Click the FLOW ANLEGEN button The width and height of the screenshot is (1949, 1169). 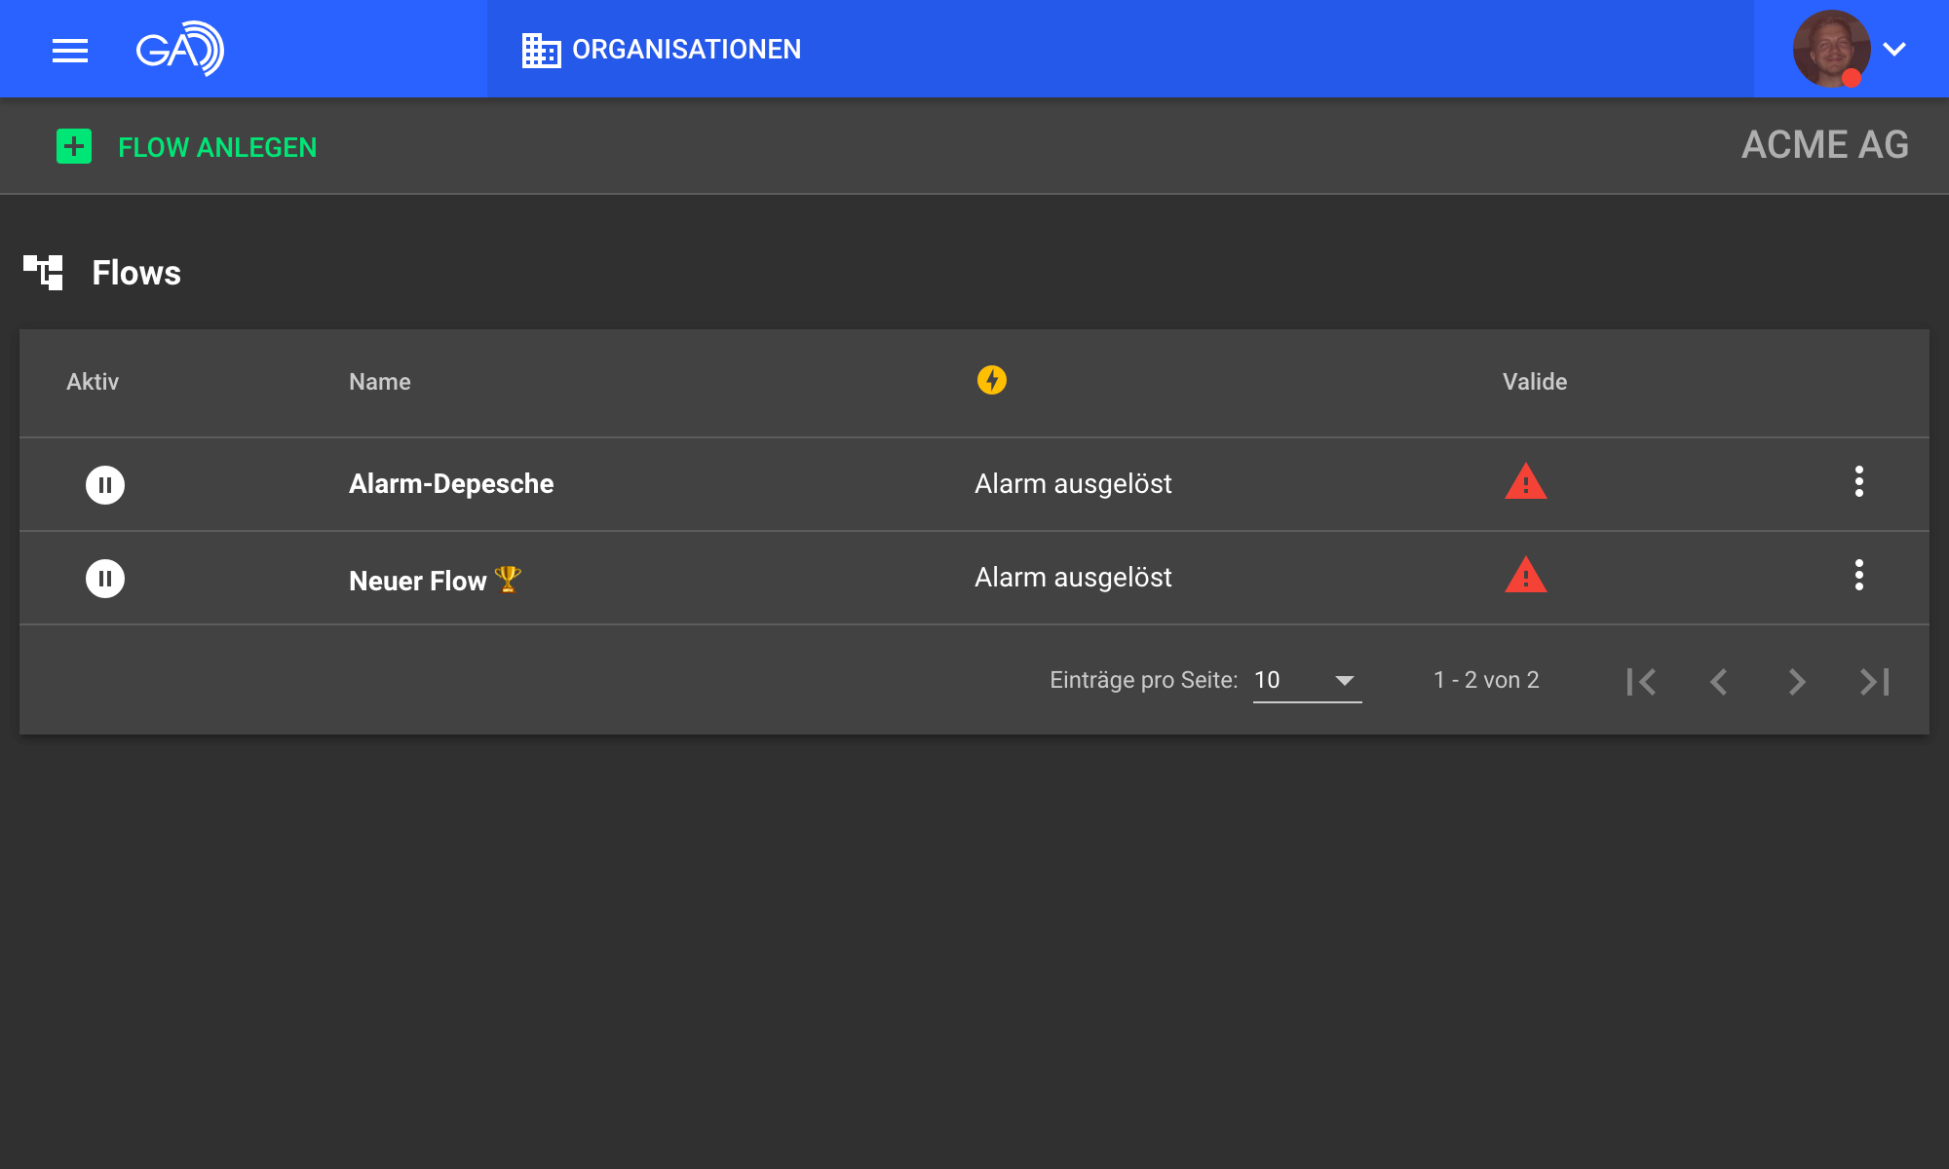(x=216, y=147)
